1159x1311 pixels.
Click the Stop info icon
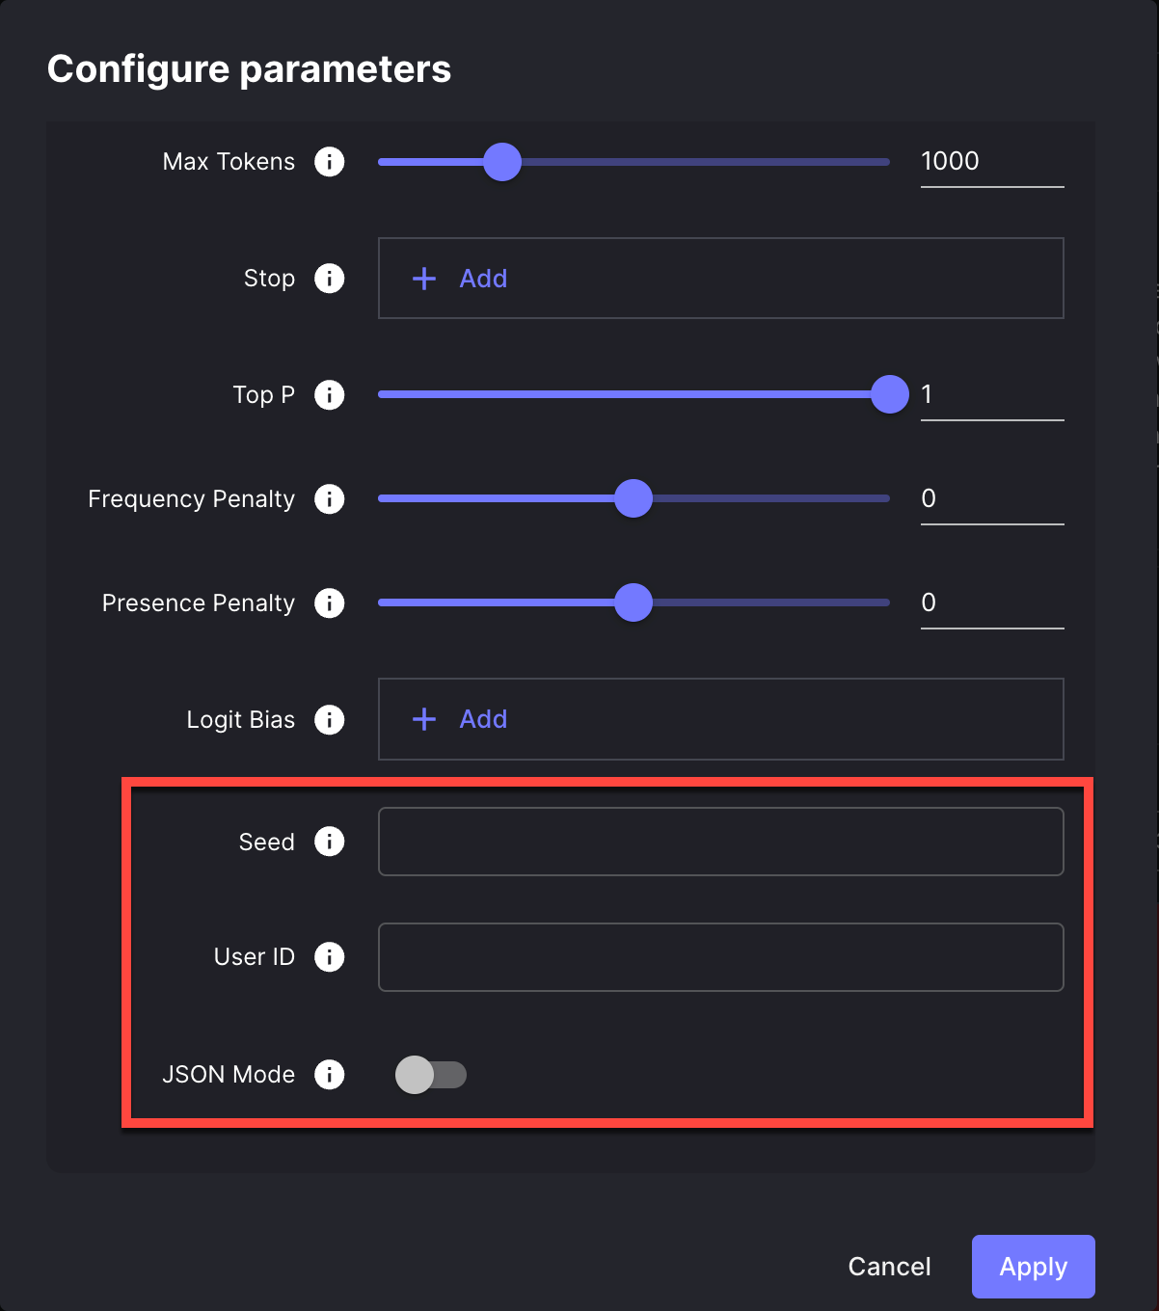329,279
